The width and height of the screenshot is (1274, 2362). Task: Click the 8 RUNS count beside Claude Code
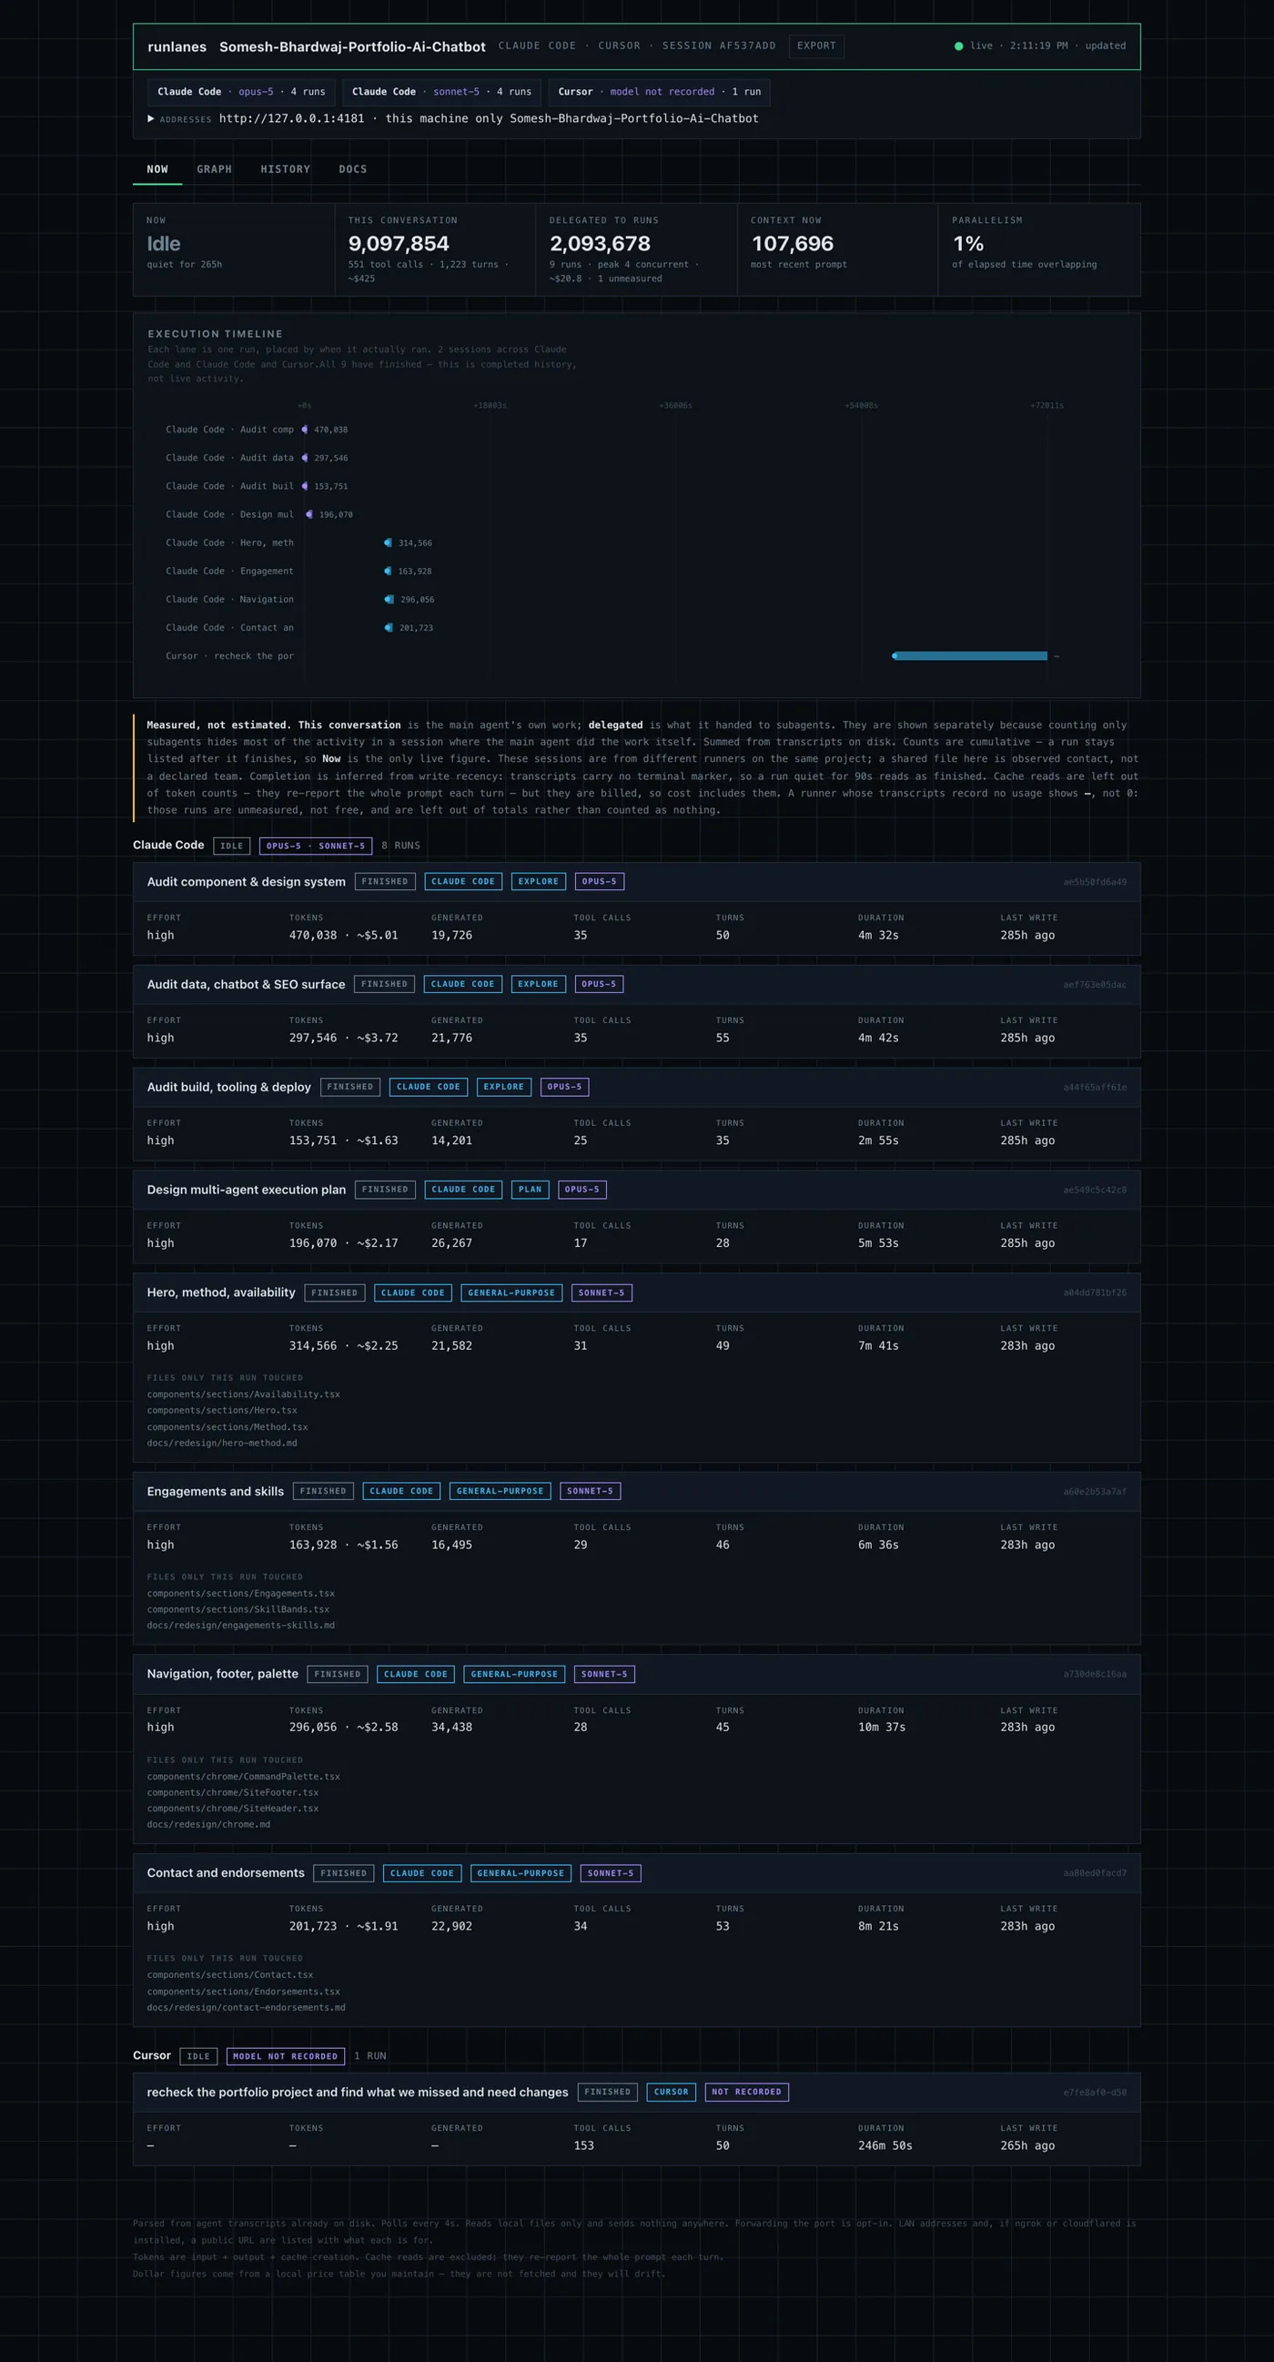[x=400, y=846]
